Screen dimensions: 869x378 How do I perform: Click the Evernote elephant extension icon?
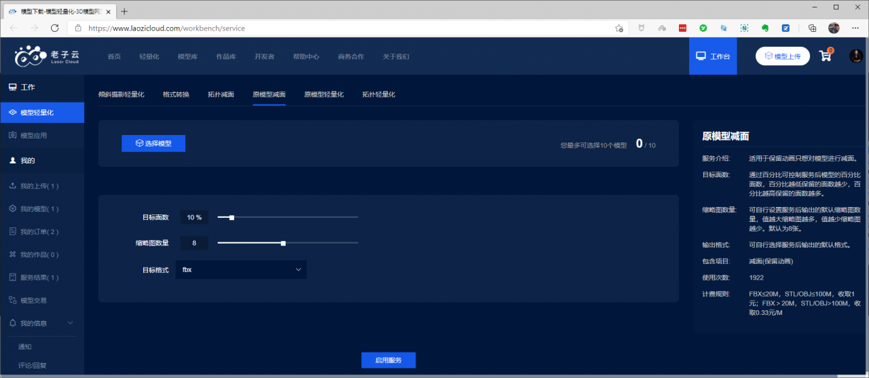click(x=764, y=28)
